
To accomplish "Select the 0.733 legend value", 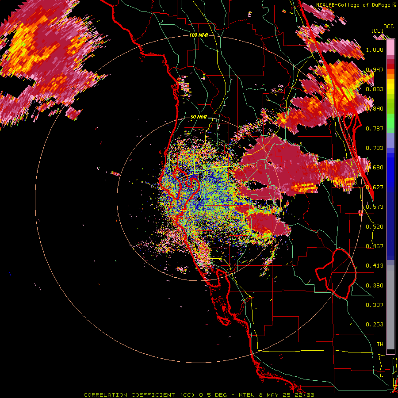I will pos(375,148).
